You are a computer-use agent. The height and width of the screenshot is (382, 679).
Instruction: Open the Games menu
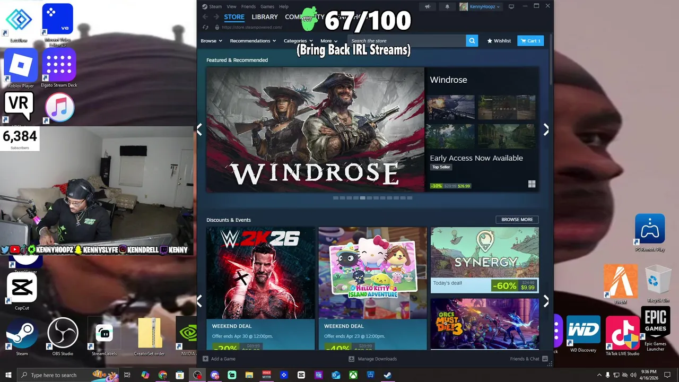point(267,7)
